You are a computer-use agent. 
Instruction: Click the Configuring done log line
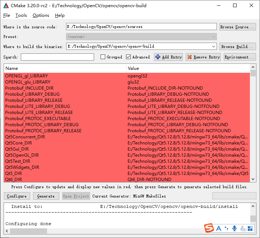point(28,224)
